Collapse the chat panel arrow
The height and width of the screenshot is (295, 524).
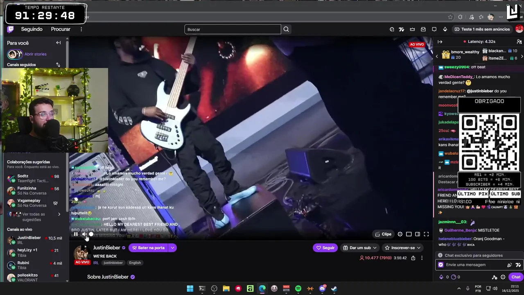tap(440, 42)
